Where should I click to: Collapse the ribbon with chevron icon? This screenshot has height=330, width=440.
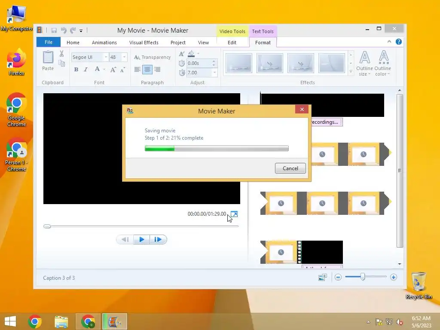pyautogui.click(x=389, y=42)
